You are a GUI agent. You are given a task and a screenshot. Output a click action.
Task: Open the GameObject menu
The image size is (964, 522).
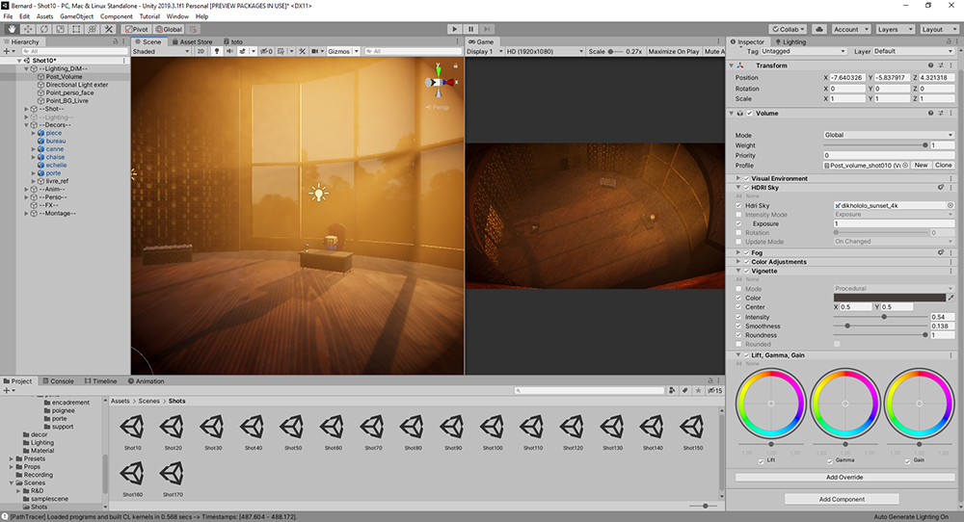pyautogui.click(x=77, y=16)
